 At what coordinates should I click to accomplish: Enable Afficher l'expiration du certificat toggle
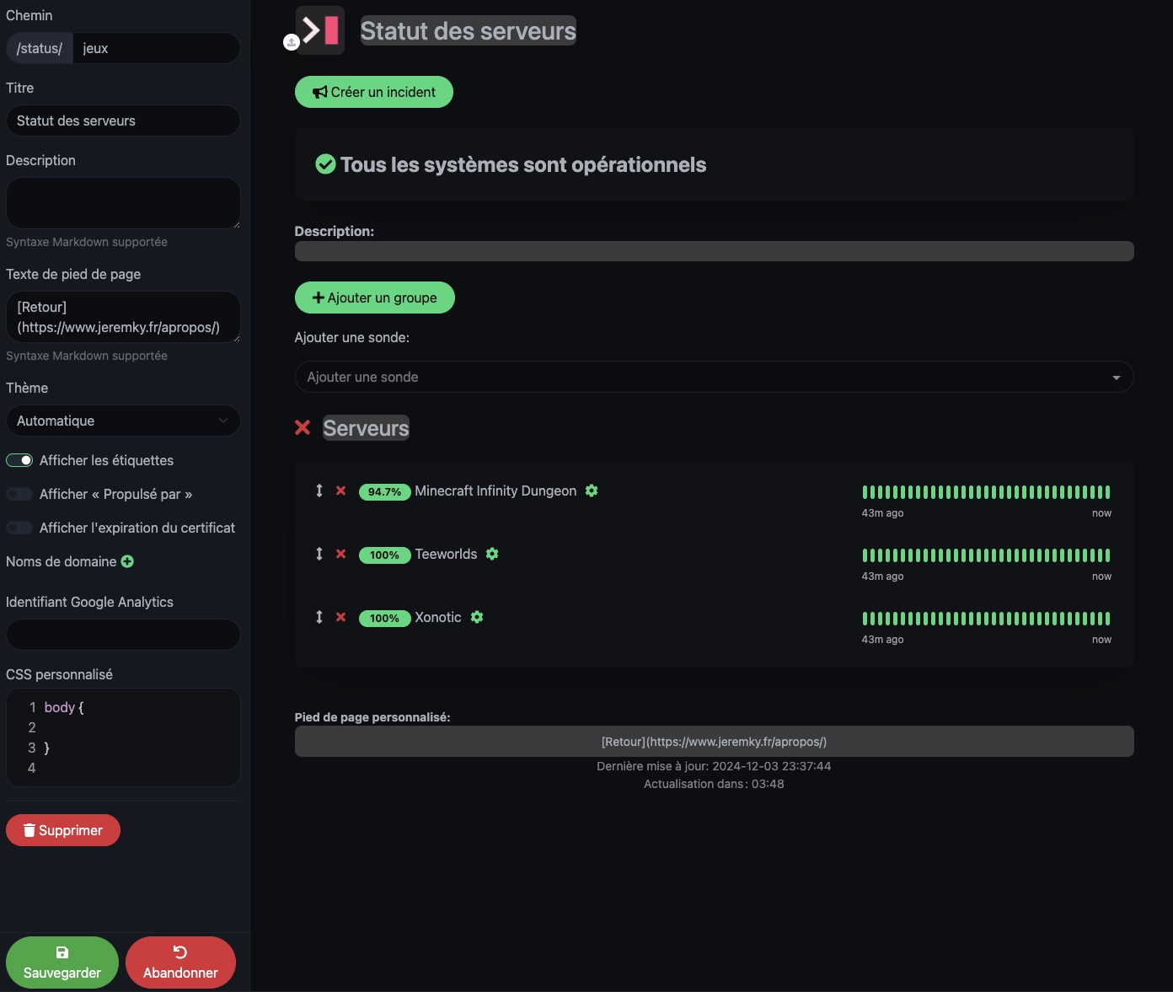19,528
